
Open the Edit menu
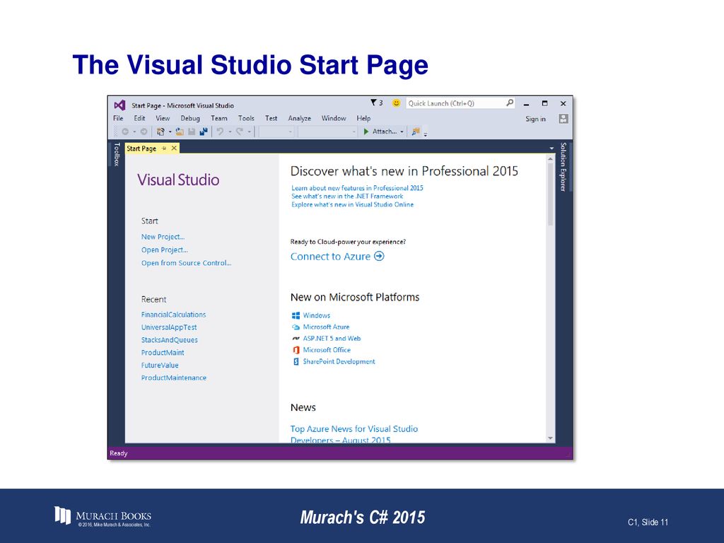(x=139, y=118)
